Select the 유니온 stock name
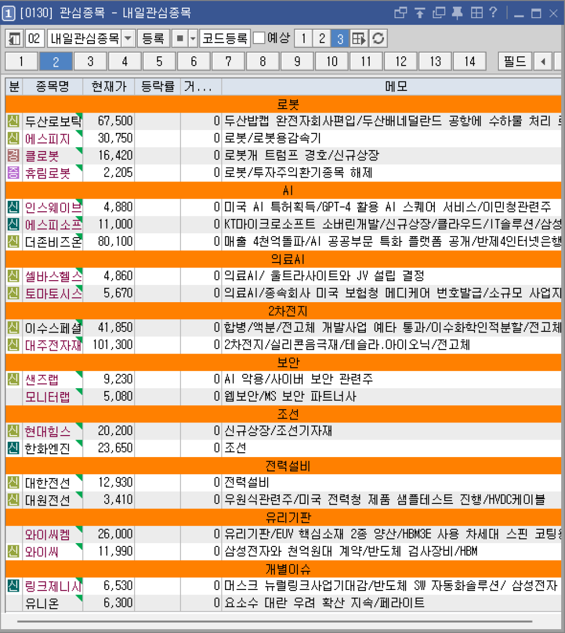 click(42, 603)
